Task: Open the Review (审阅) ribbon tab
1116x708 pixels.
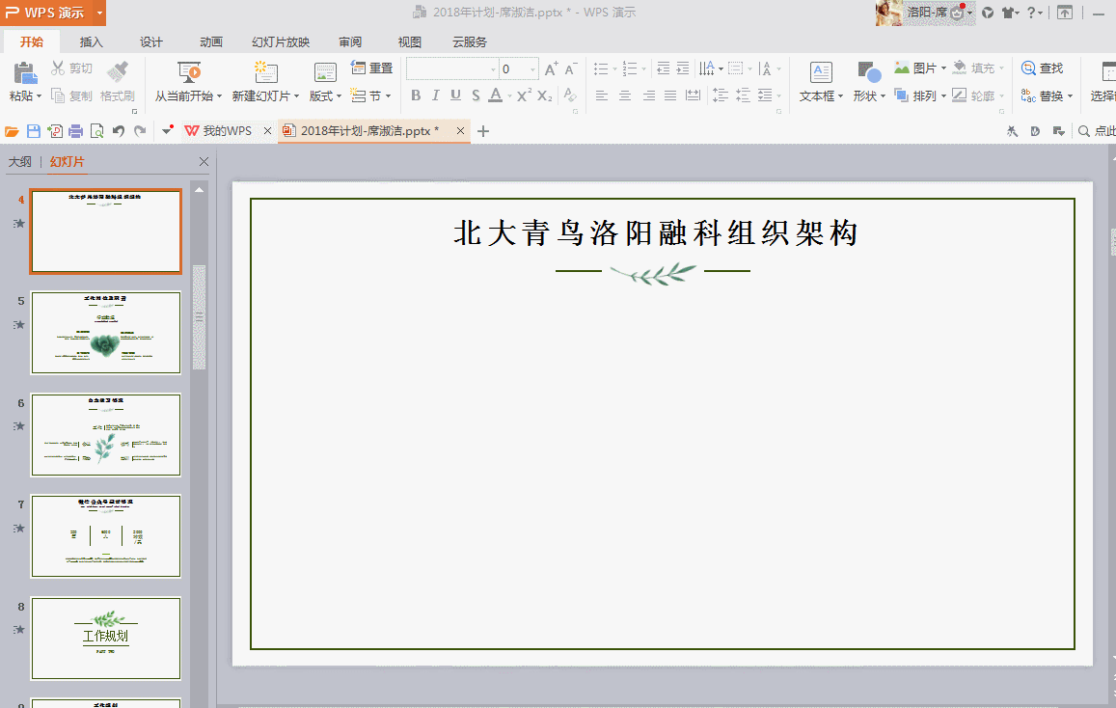Action: (x=350, y=42)
